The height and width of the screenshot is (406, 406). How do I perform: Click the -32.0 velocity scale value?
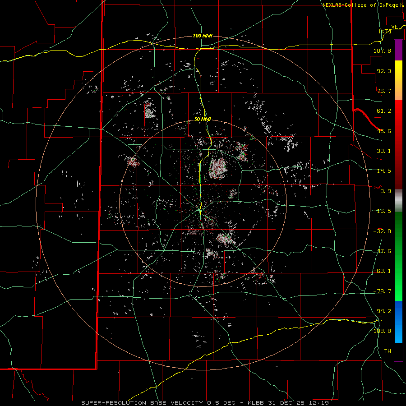point(382,231)
